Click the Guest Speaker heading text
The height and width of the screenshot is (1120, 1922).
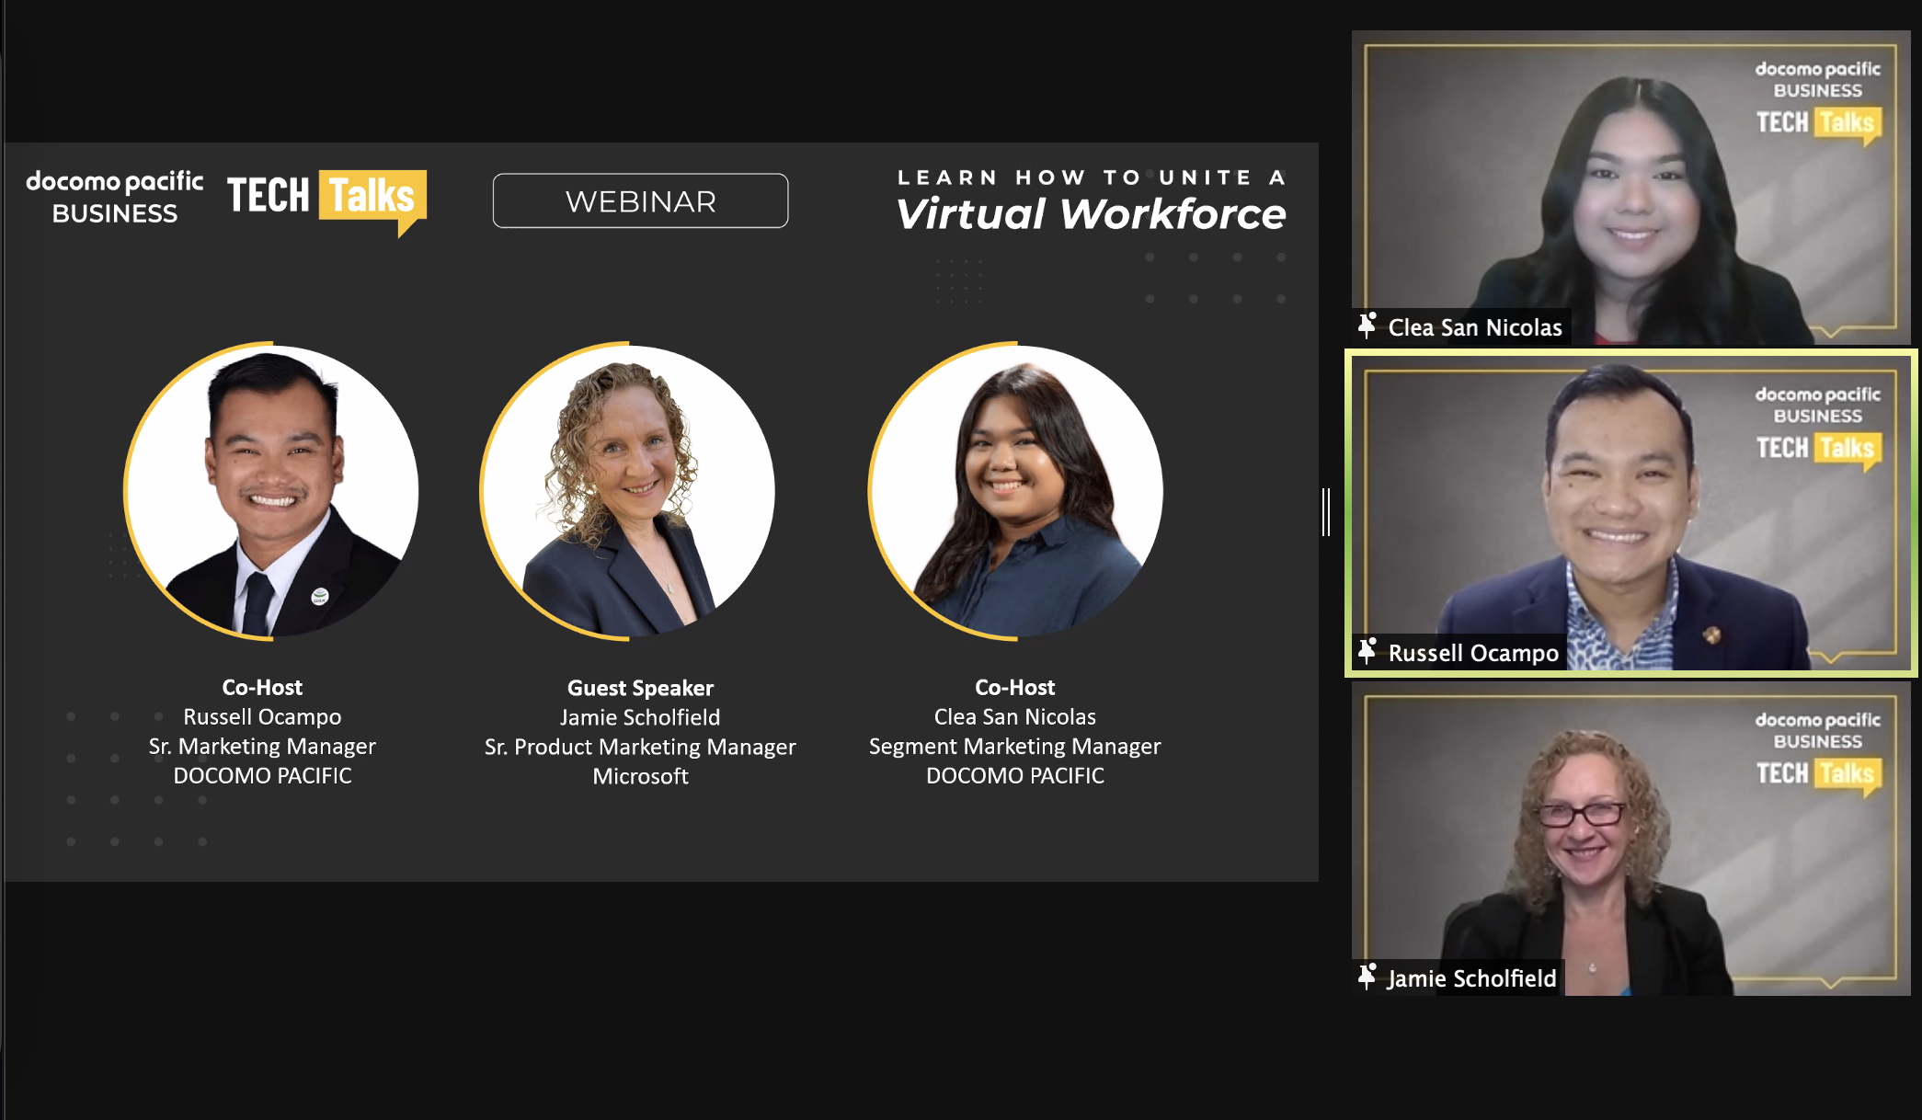(x=640, y=688)
